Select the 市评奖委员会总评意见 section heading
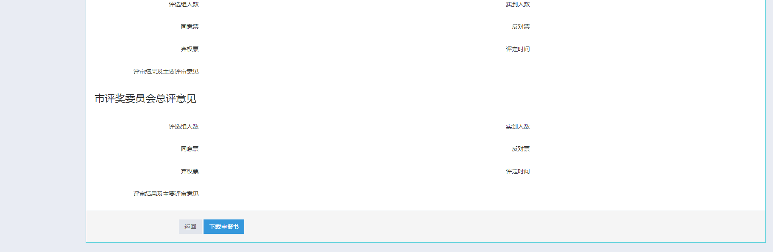 coord(145,99)
